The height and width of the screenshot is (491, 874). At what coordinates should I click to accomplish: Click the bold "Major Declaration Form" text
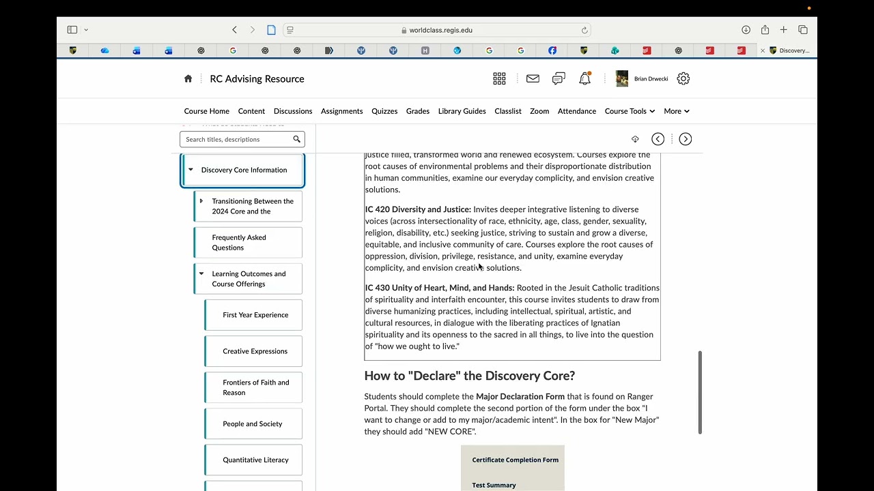520,396
